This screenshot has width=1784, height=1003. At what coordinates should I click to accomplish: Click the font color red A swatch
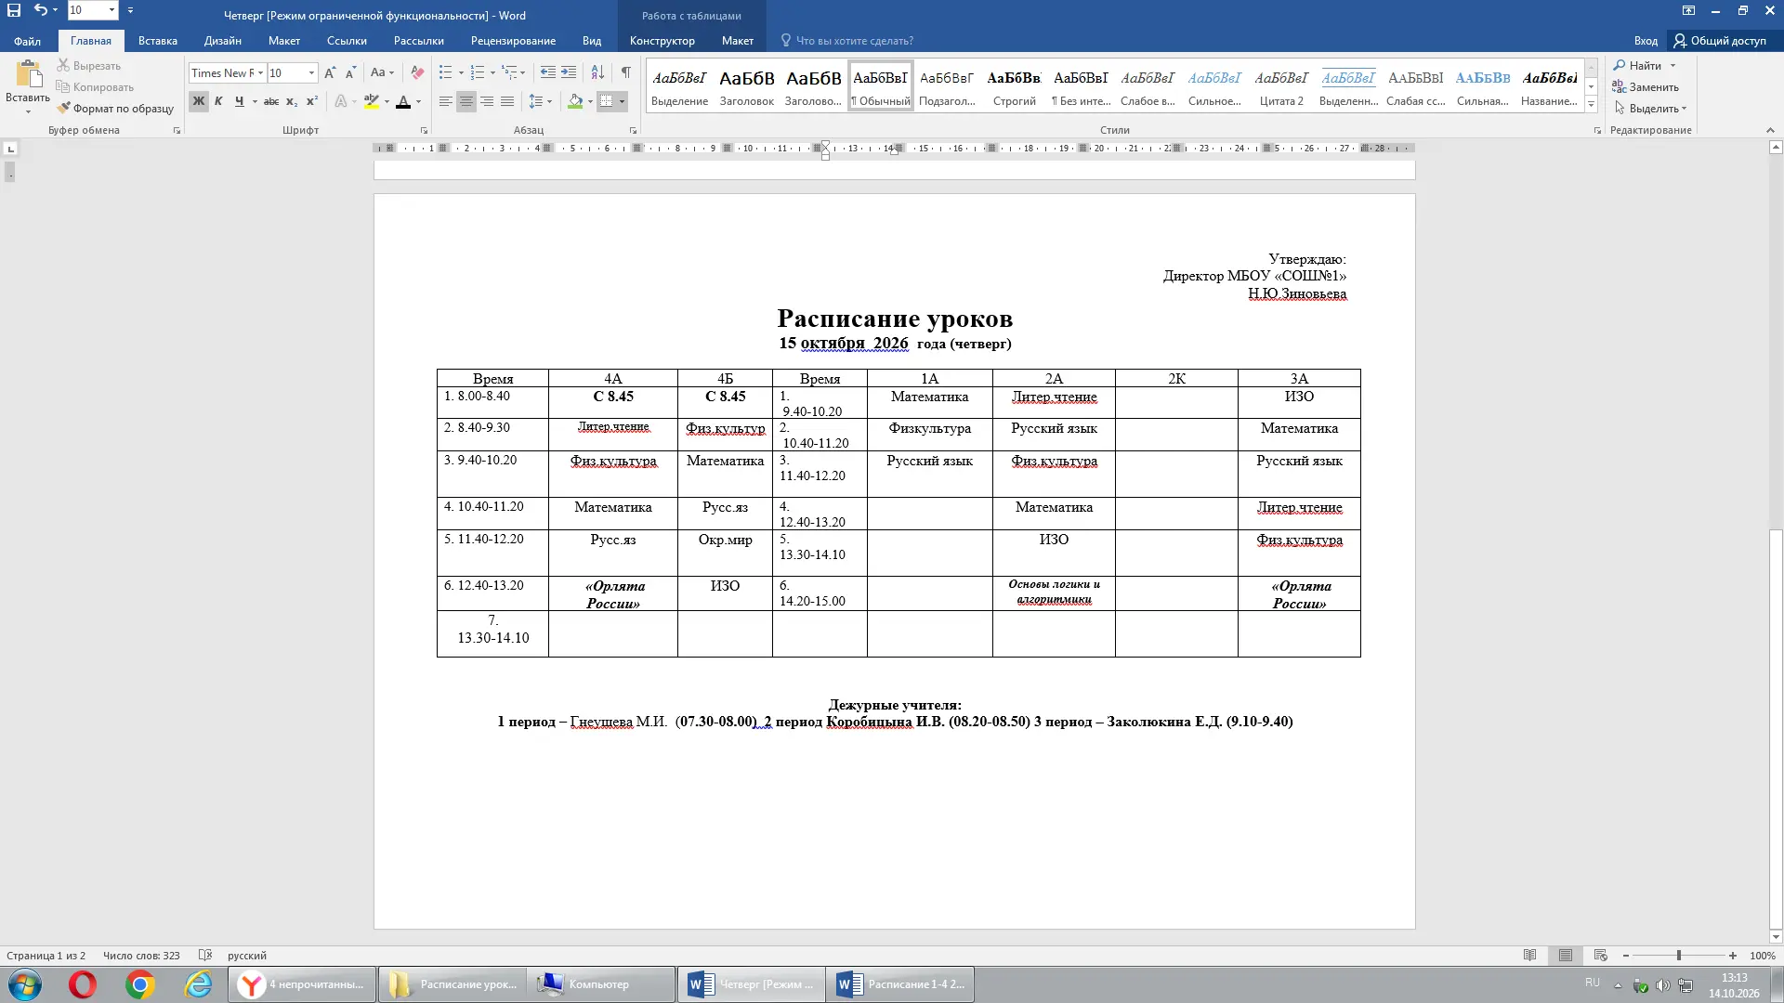tap(402, 101)
